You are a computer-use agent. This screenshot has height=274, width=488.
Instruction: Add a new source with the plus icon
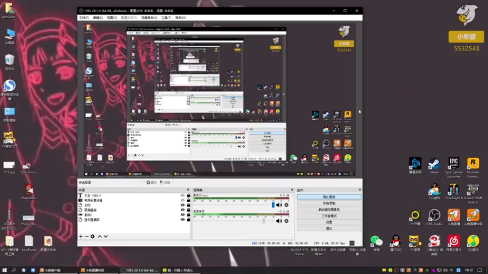pos(81,236)
